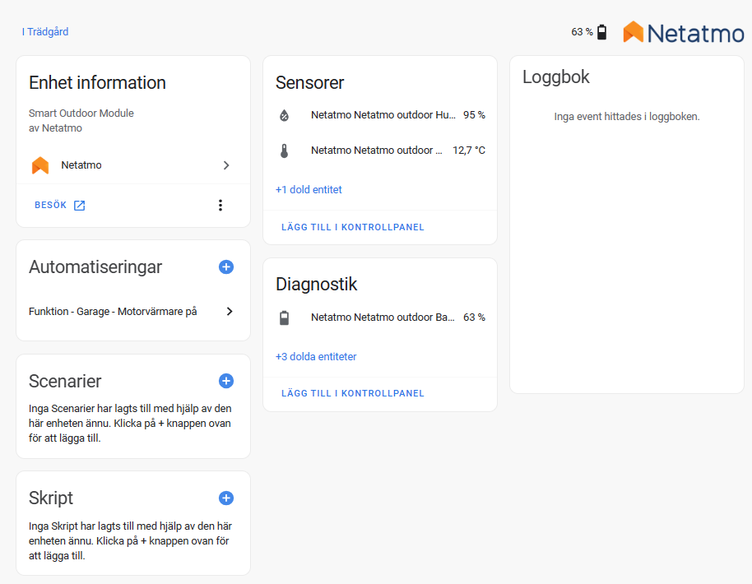Add a new scene under Scenarier
The height and width of the screenshot is (584, 752).
tap(226, 381)
